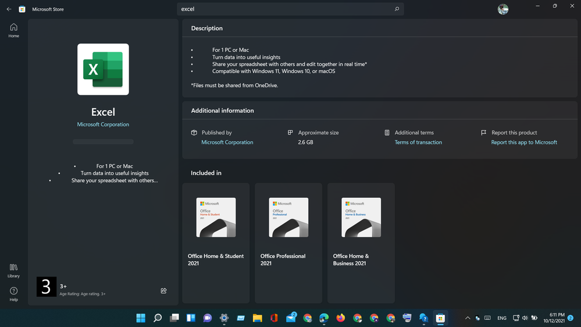Open Office Home & Student 2021 card
Viewport: 581px width, 327px height.
(x=216, y=243)
